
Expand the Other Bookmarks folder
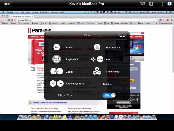point(166,23)
